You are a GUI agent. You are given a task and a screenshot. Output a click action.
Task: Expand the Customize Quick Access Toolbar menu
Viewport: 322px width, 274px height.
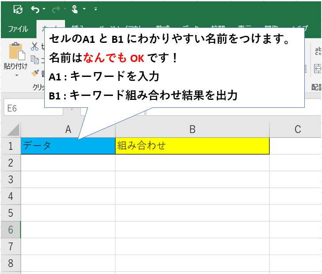point(96,9)
